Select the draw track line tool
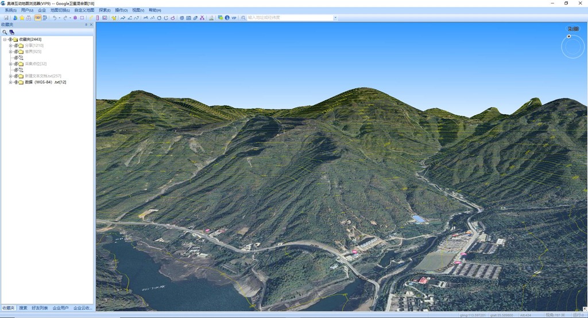588x318 pixels. click(123, 18)
